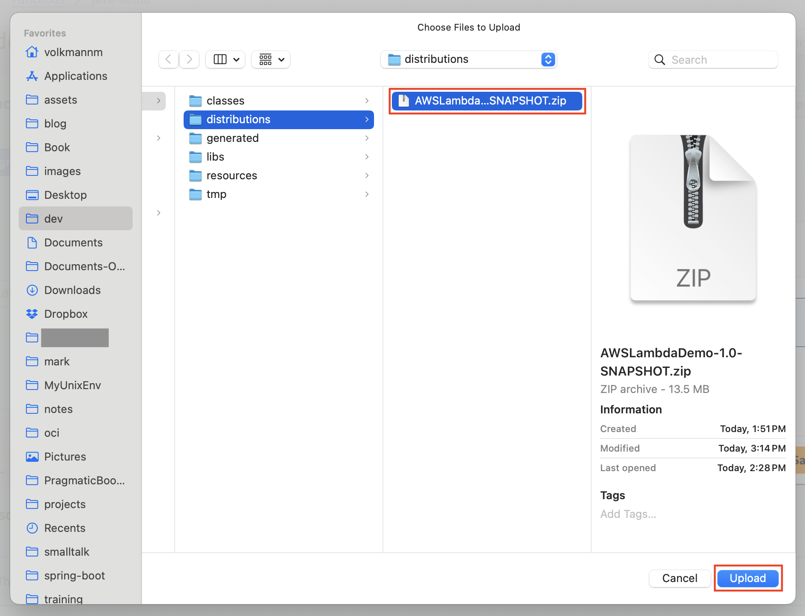This screenshot has height=616, width=805.
Task: Open the view style dropdown
Action: click(x=225, y=59)
